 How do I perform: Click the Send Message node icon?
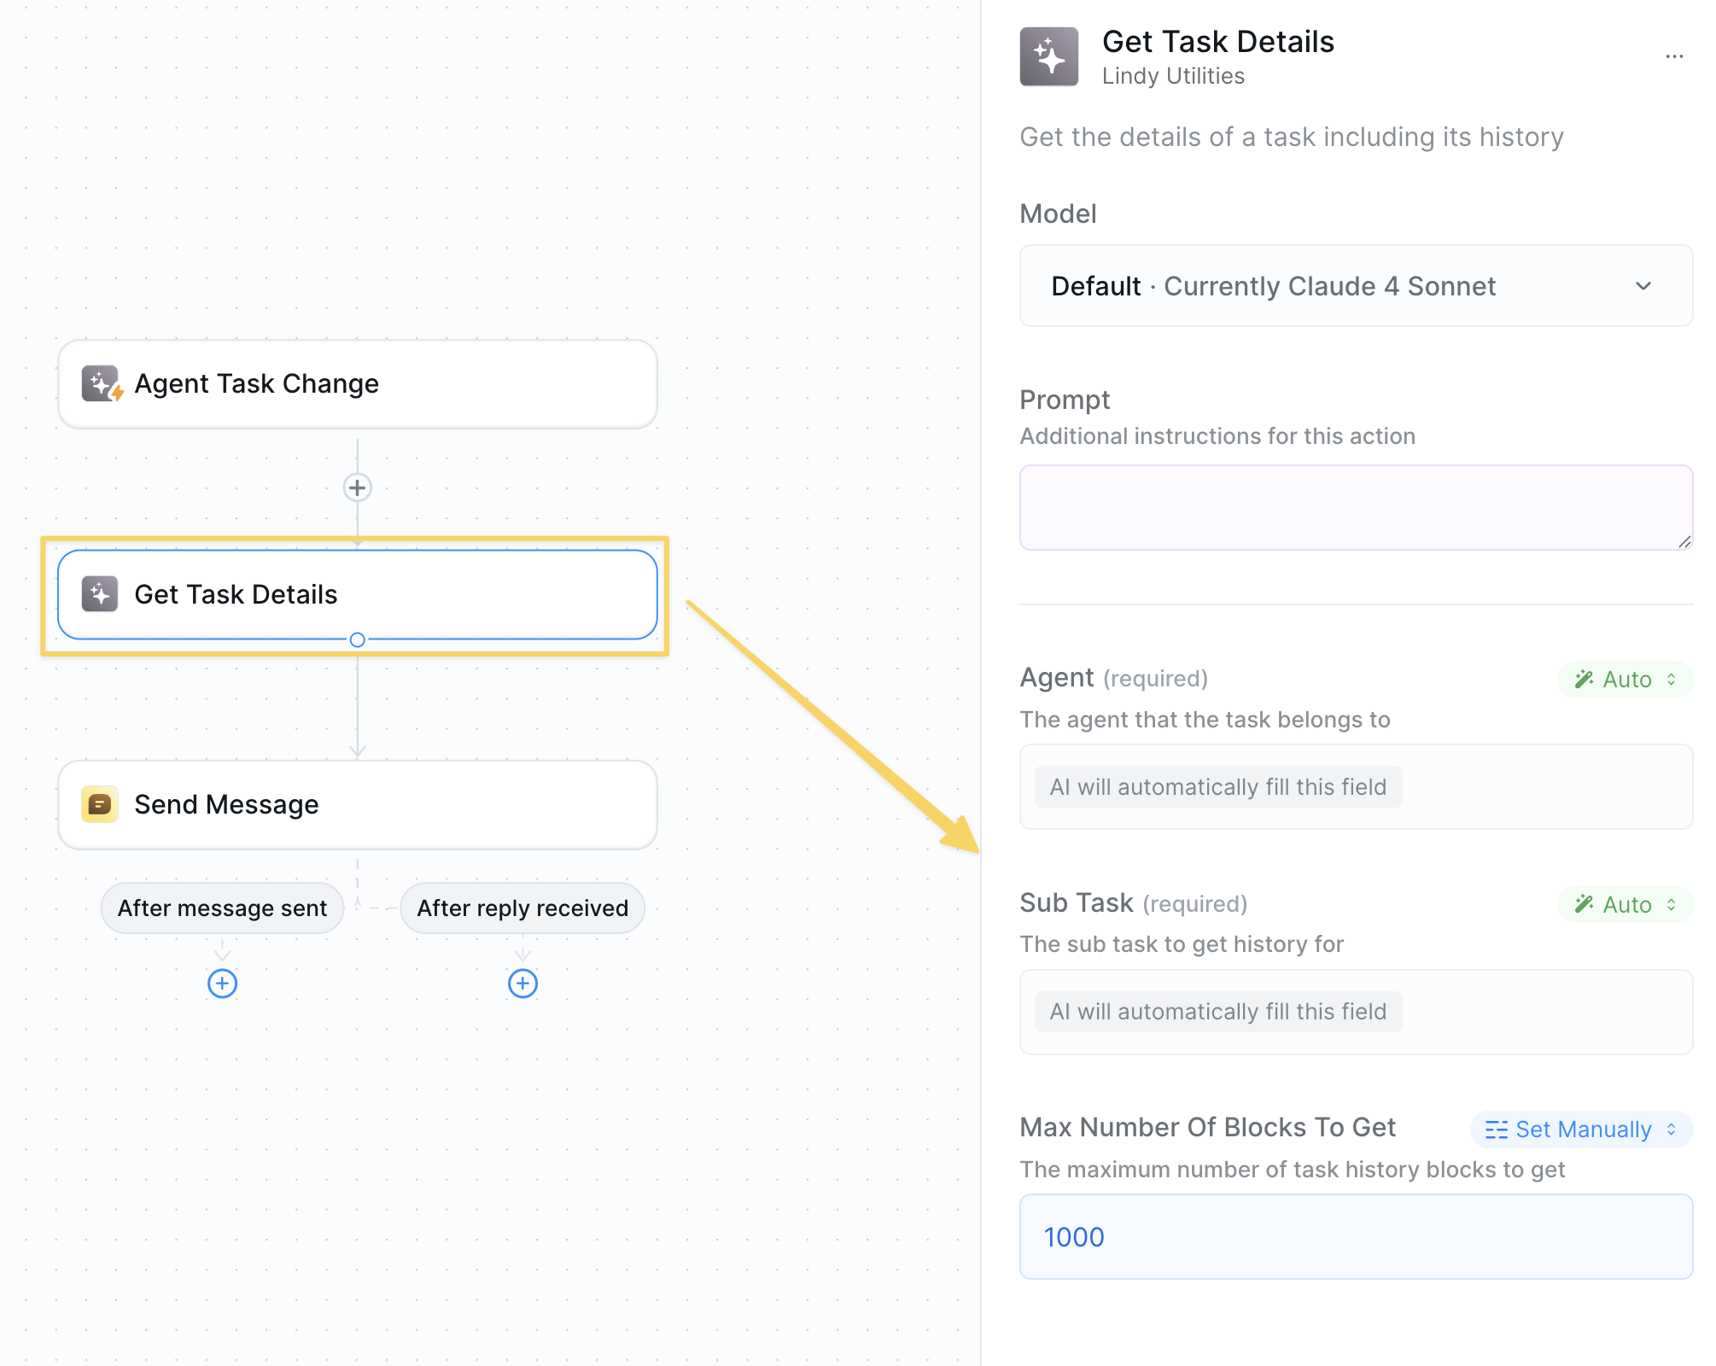click(x=100, y=804)
